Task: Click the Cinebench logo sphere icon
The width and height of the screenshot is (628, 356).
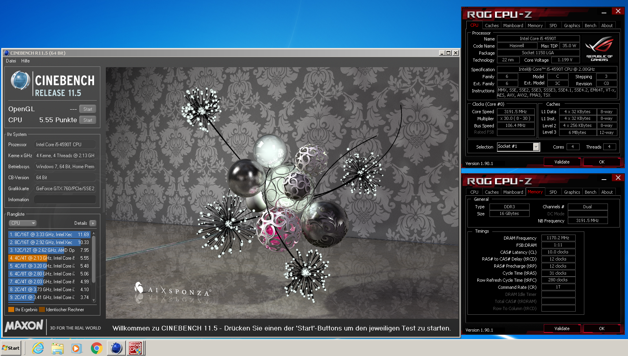Action: tap(20, 81)
